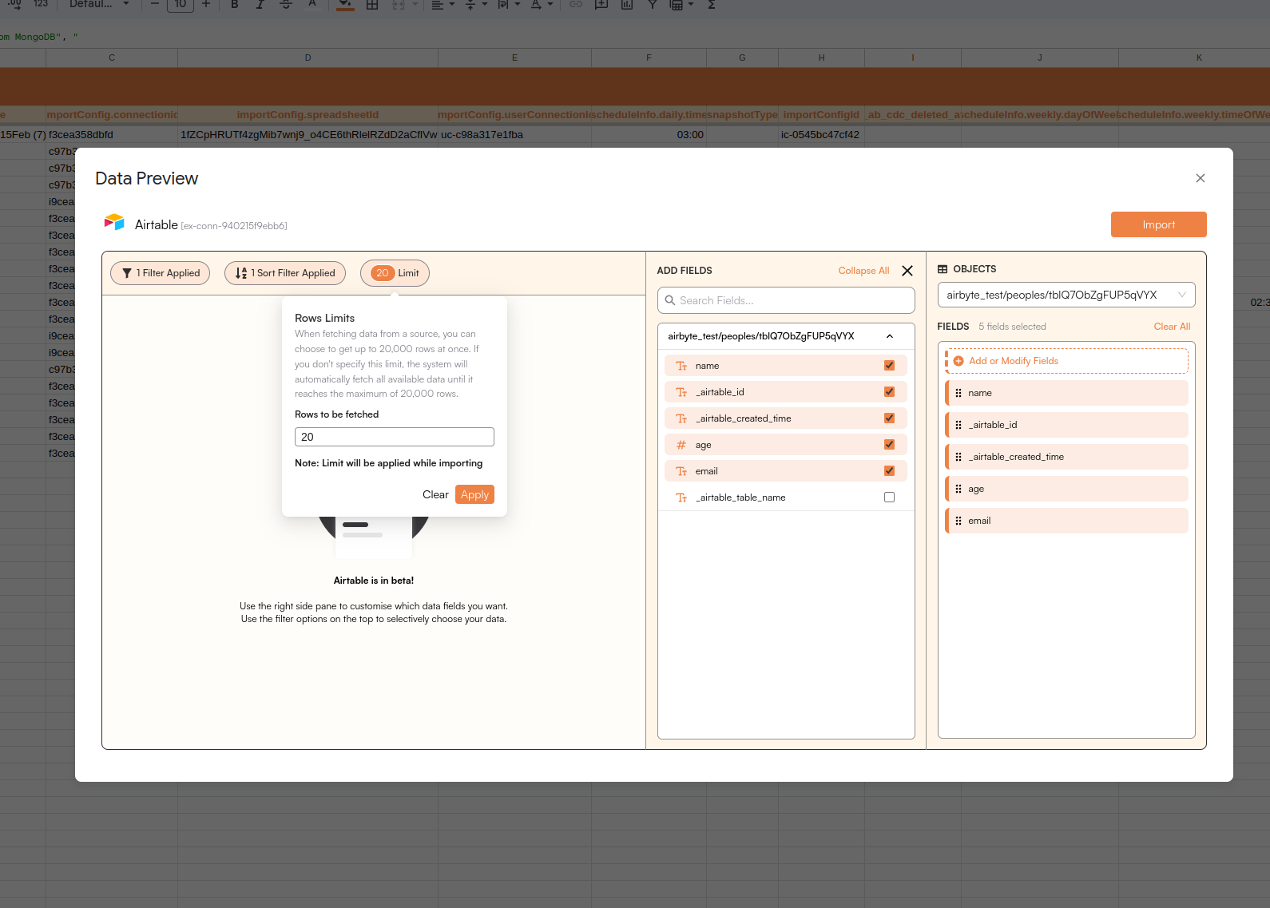Viewport: 1270px width, 908px height.
Task: Uncheck the _airtable_created_time checkbox
Action: pyautogui.click(x=889, y=418)
